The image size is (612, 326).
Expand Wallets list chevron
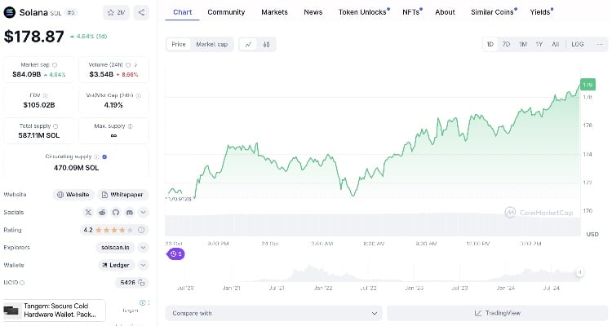coord(144,265)
